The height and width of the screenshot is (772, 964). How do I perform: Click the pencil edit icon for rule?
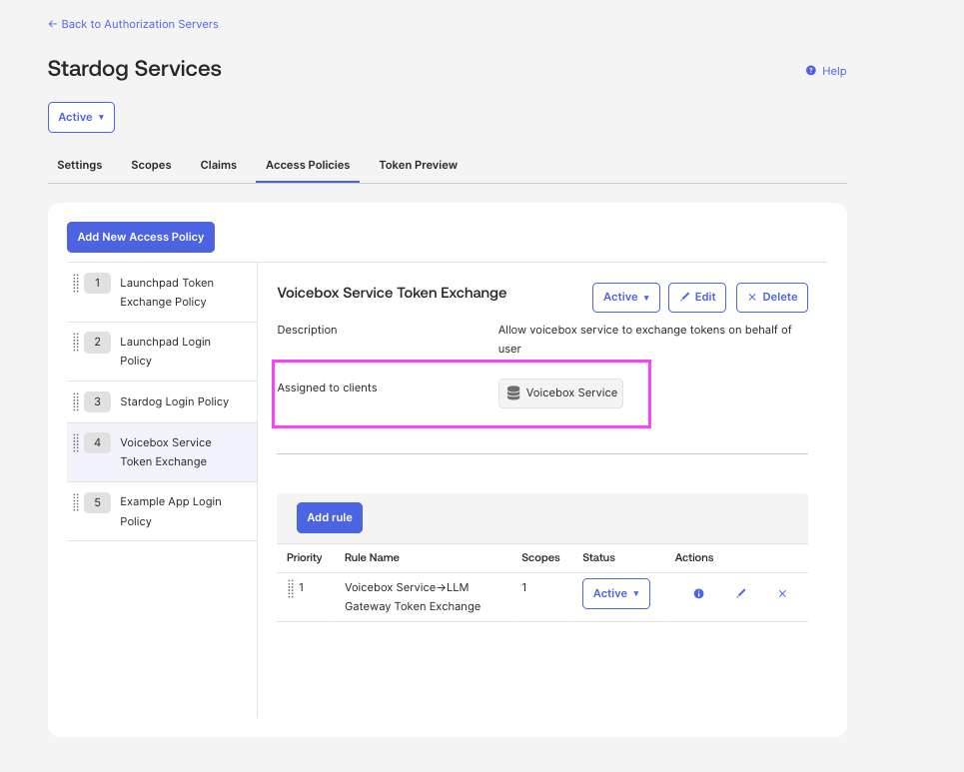pyautogui.click(x=741, y=593)
